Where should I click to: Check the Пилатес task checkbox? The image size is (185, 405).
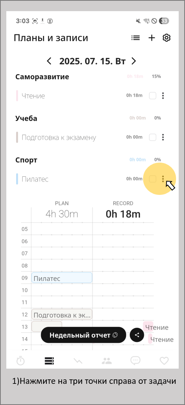pyautogui.click(x=153, y=179)
